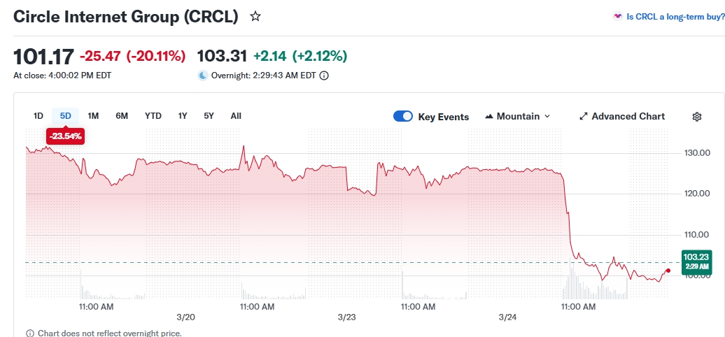The height and width of the screenshot is (337, 725).
Task: Open "Is CRCL a long-term buy?" link
Action: (675, 17)
